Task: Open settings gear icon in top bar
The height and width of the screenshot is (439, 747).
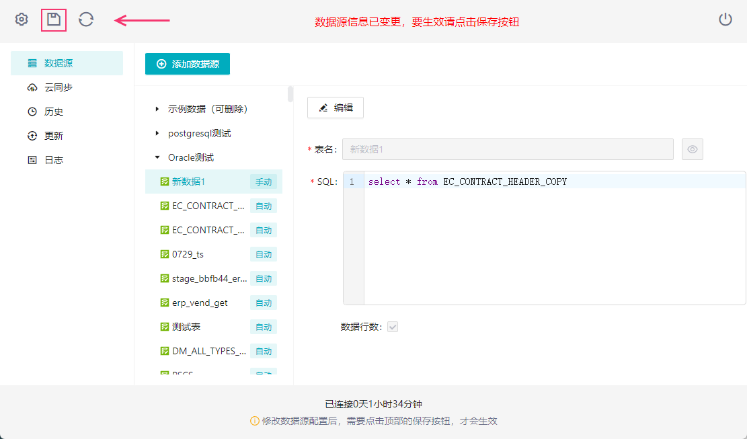Action: click(x=22, y=19)
